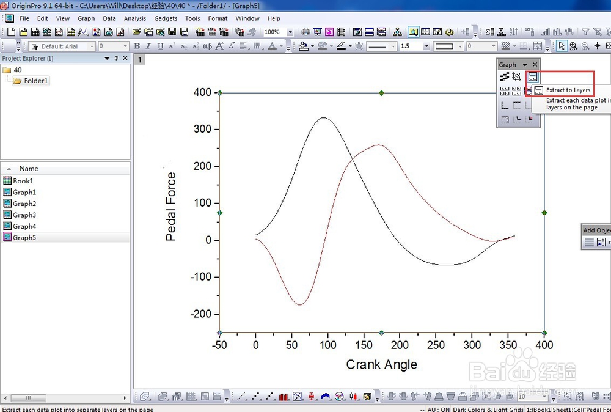Open the line style dropdown
This screenshot has height=412, width=611.
click(393, 46)
